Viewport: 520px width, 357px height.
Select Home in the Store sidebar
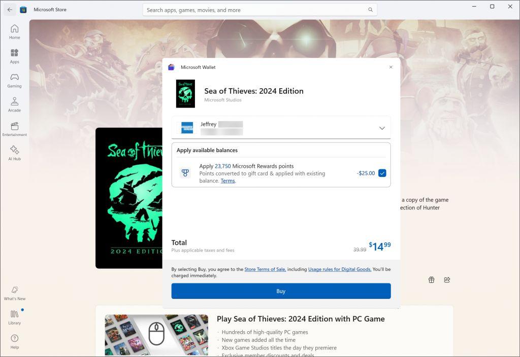14,31
